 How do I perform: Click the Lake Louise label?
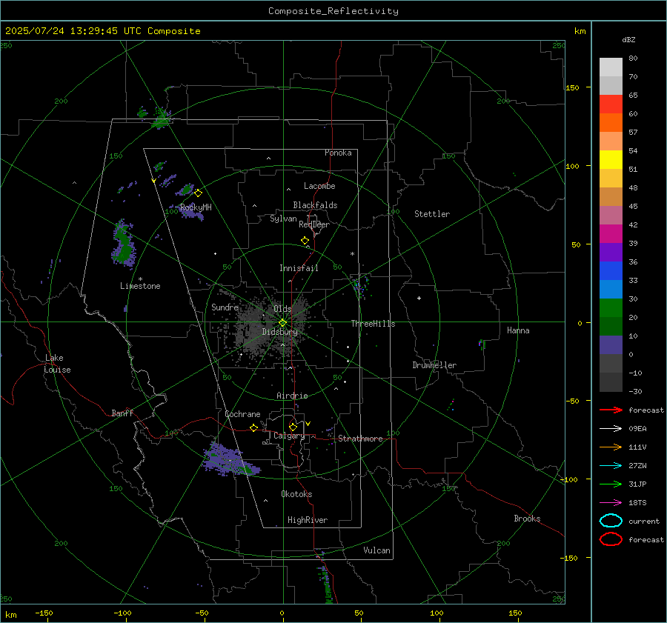pos(57,364)
